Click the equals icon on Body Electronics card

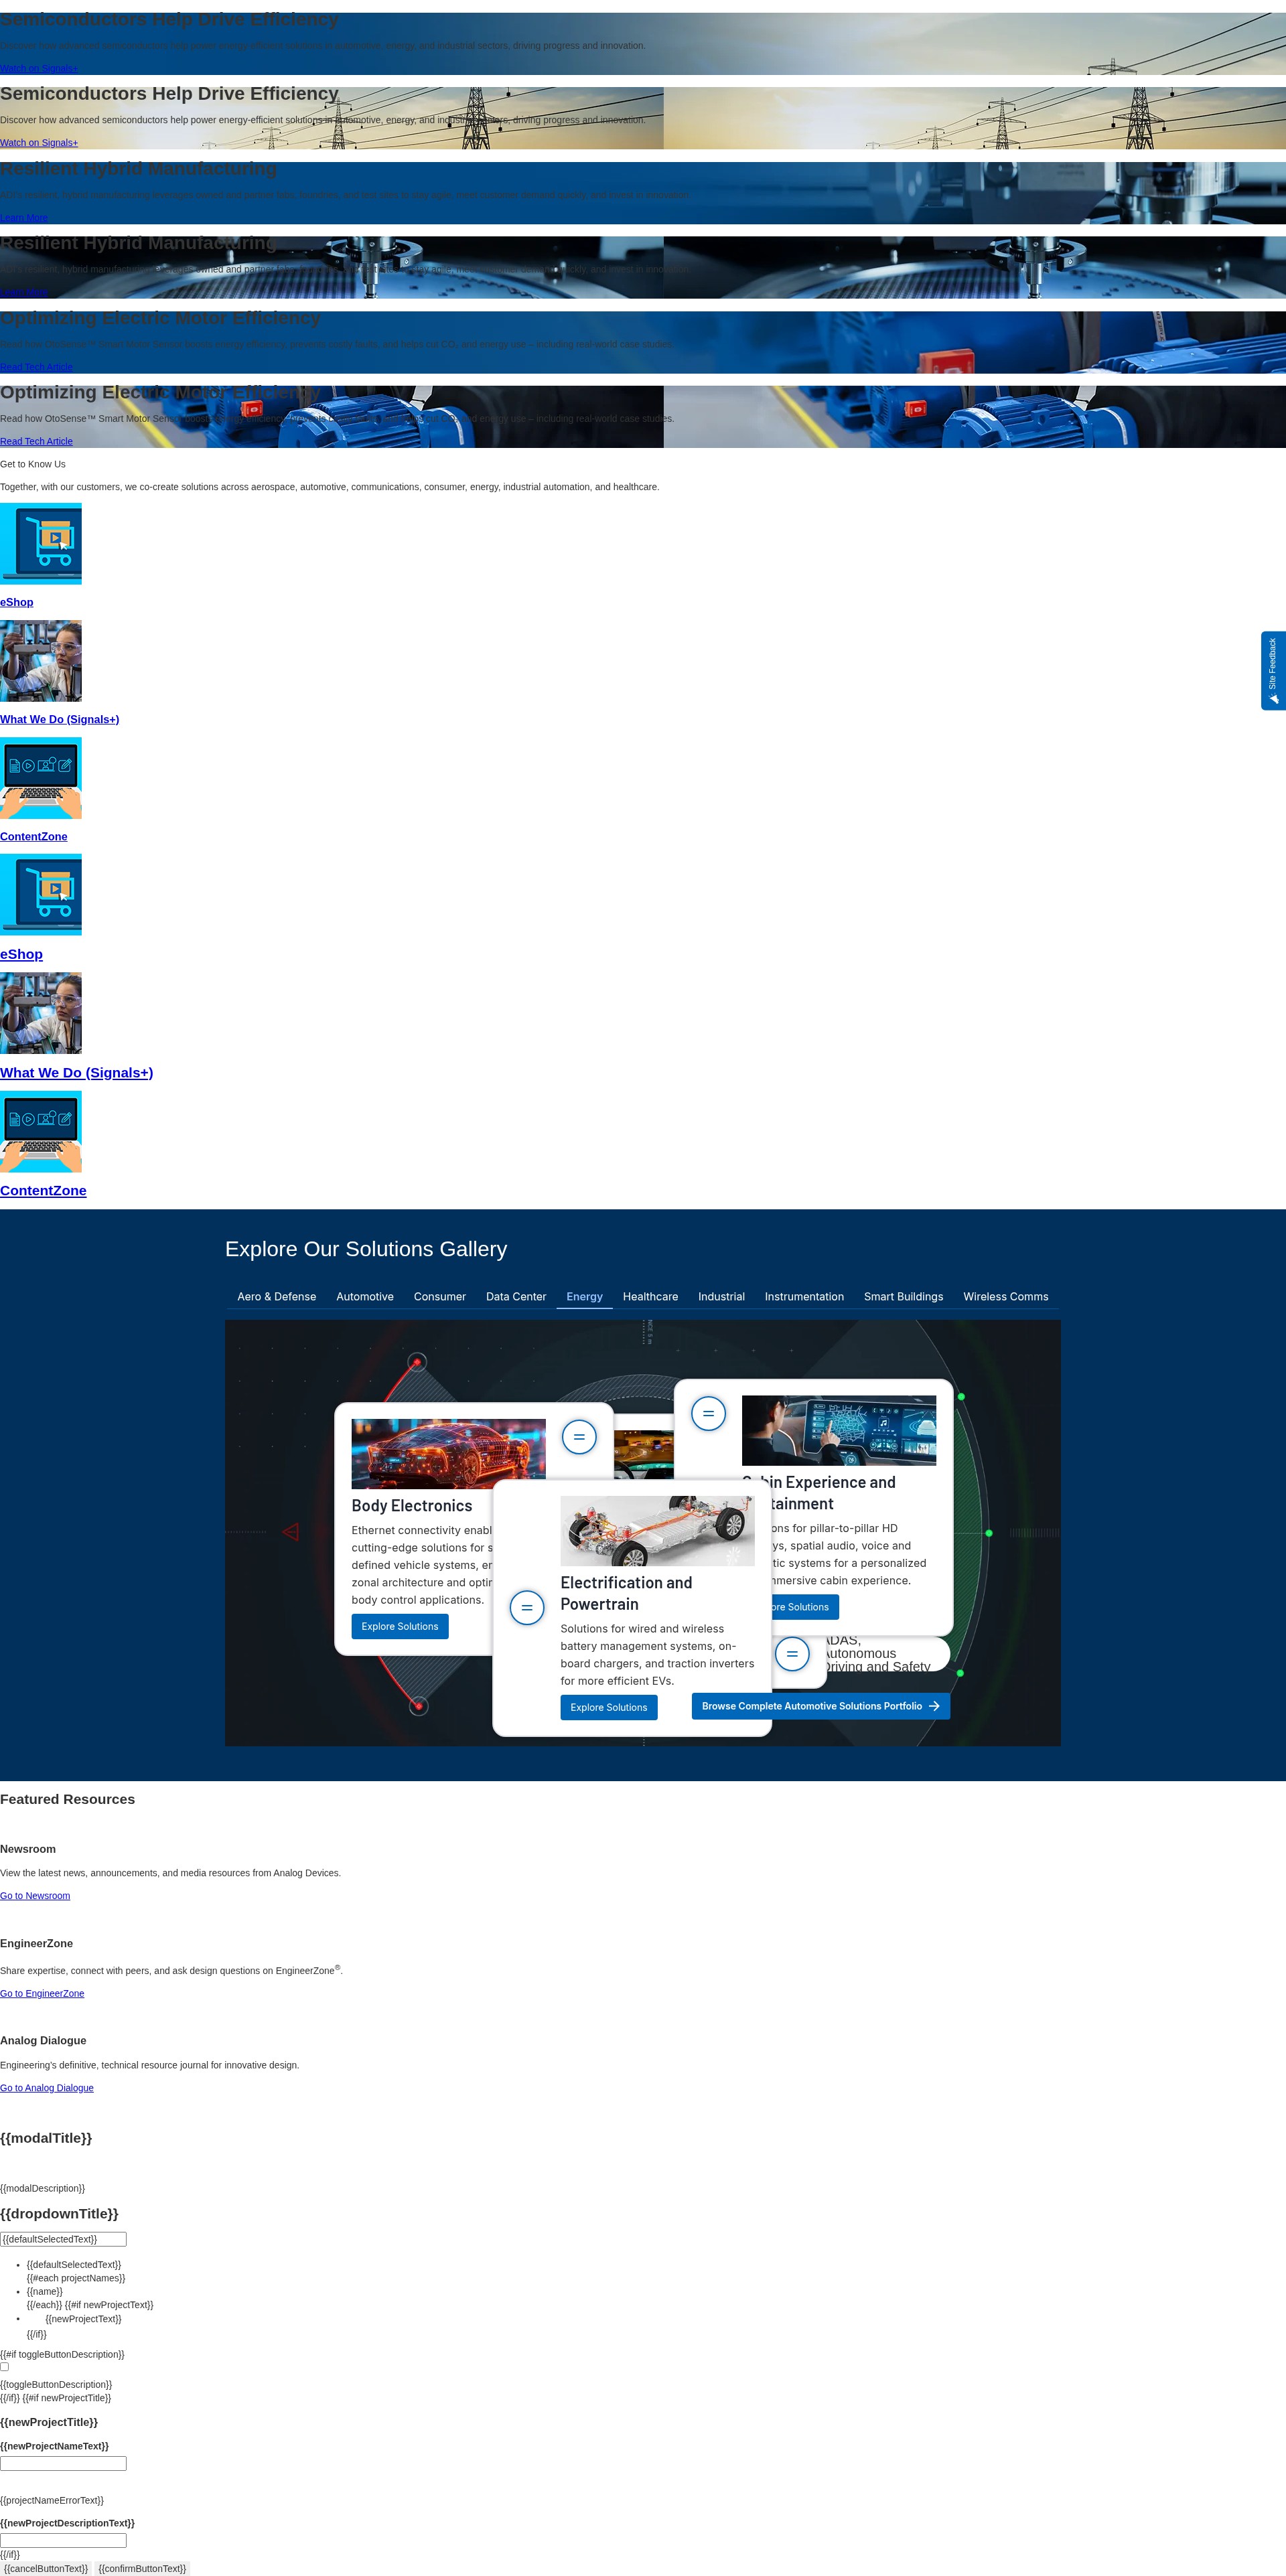[x=579, y=1437]
